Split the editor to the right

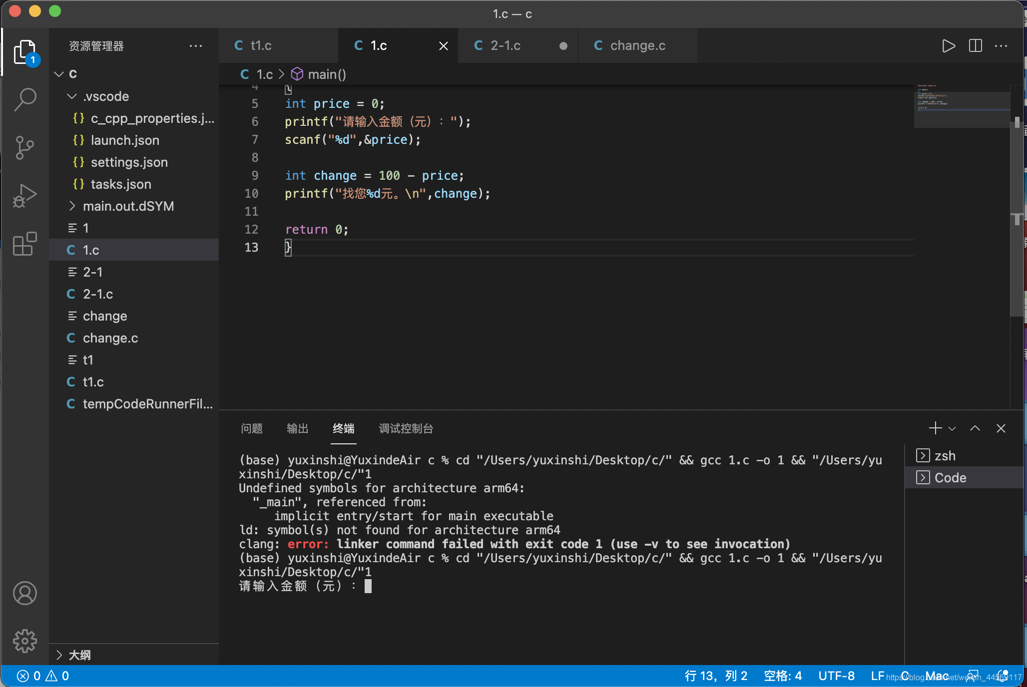[975, 46]
